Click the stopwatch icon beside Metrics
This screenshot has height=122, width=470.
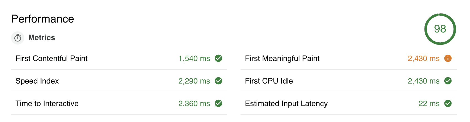(x=18, y=38)
